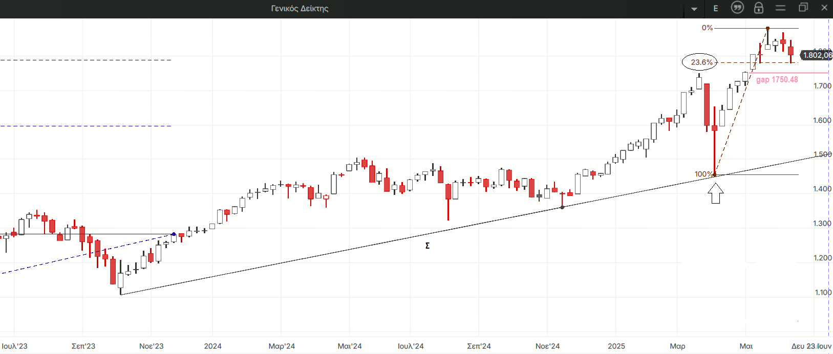Viewport: 833px width, 354px height.
Task: Toggle the chart lock icon
Action: [759, 8]
